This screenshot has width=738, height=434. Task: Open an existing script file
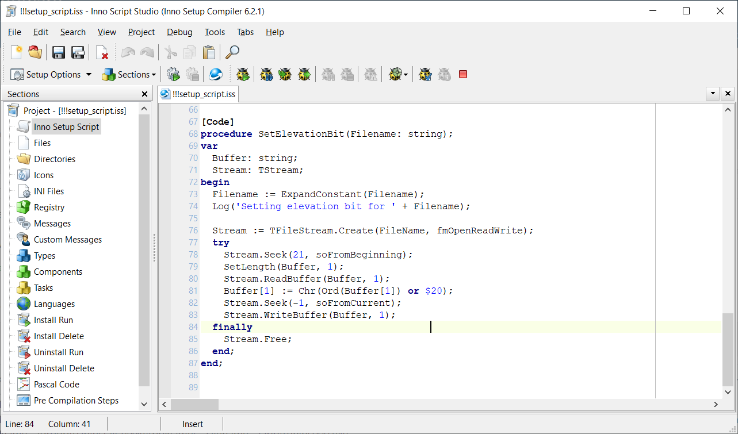click(x=35, y=52)
